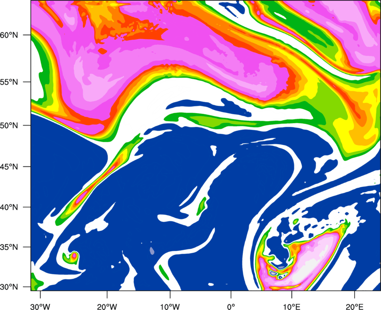The image size is (381, 310).
Task: Click the 45°N latitude label
Action: click(x=9, y=167)
